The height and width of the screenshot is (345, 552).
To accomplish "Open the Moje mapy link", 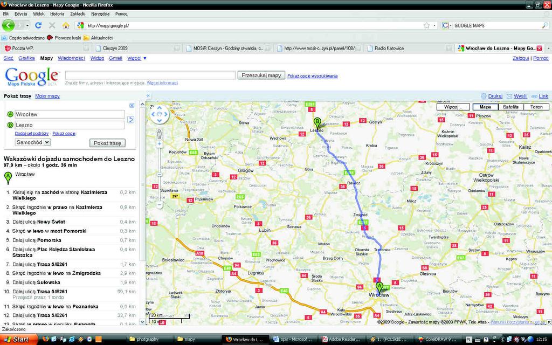I will (47, 96).
